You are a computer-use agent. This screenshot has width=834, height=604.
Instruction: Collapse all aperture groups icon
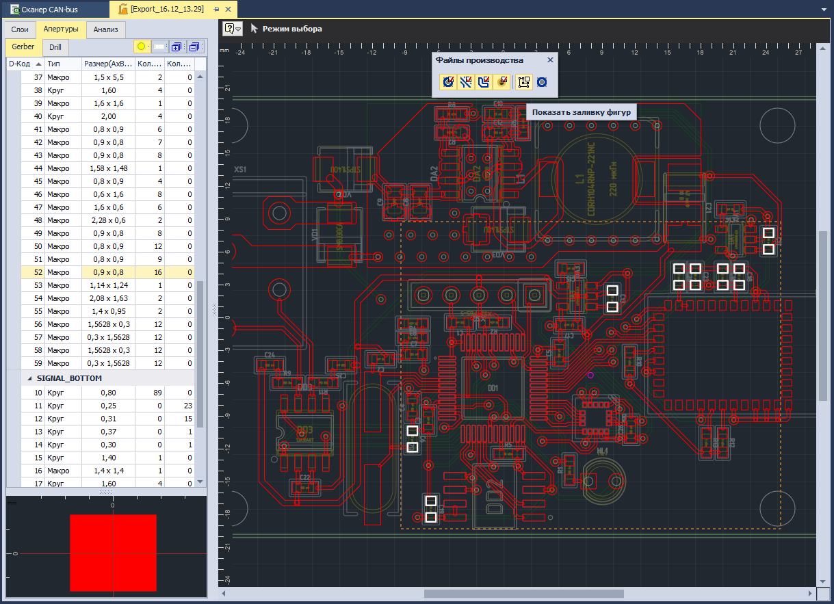click(195, 47)
